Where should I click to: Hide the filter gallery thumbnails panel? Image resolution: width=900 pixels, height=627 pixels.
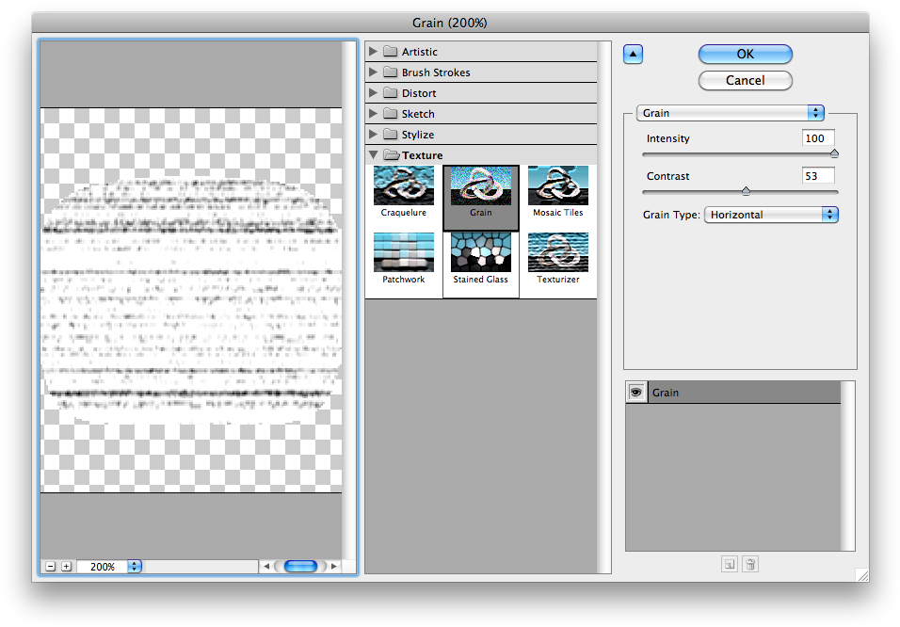point(634,55)
